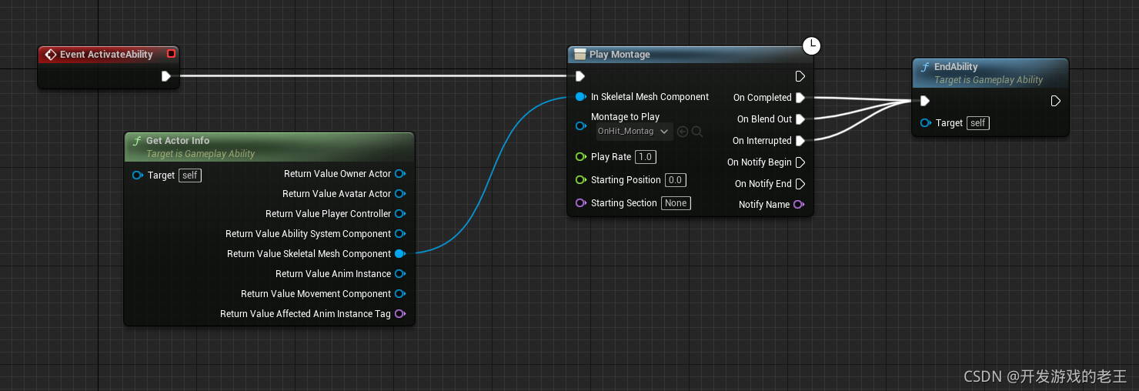
Task: Click the Return Value Owner Actor pin
Action: [x=400, y=174]
